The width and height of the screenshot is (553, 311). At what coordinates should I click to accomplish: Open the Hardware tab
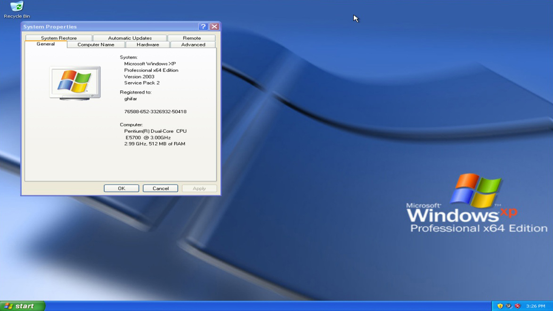click(x=147, y=45)
